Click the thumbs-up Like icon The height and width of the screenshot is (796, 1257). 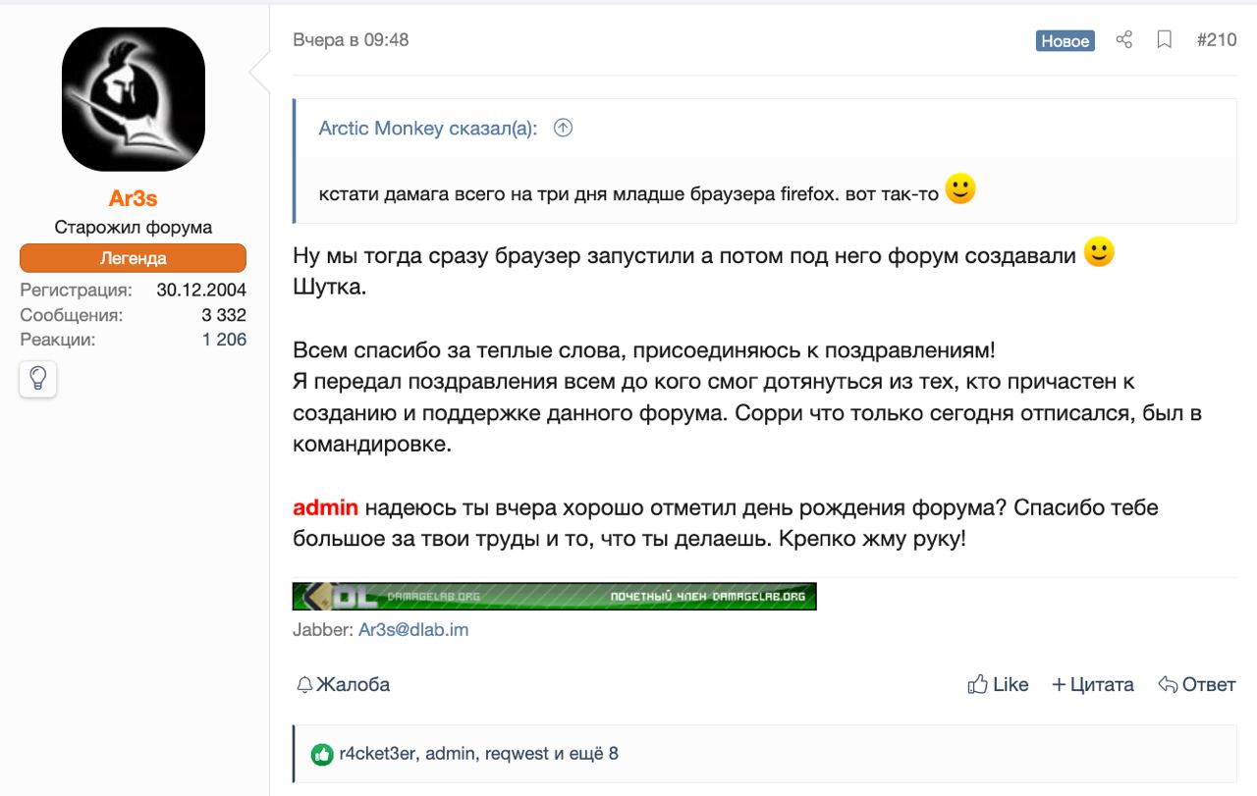tap(977, 684)
